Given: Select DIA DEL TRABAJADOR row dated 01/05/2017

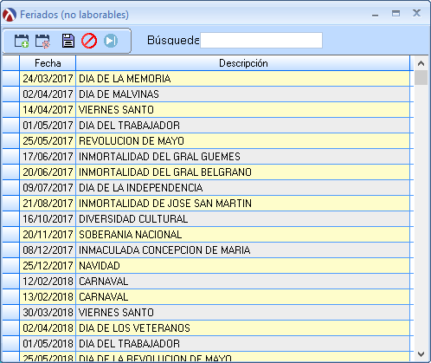Looking at the screenshot, I should click(x=242, y=126).
